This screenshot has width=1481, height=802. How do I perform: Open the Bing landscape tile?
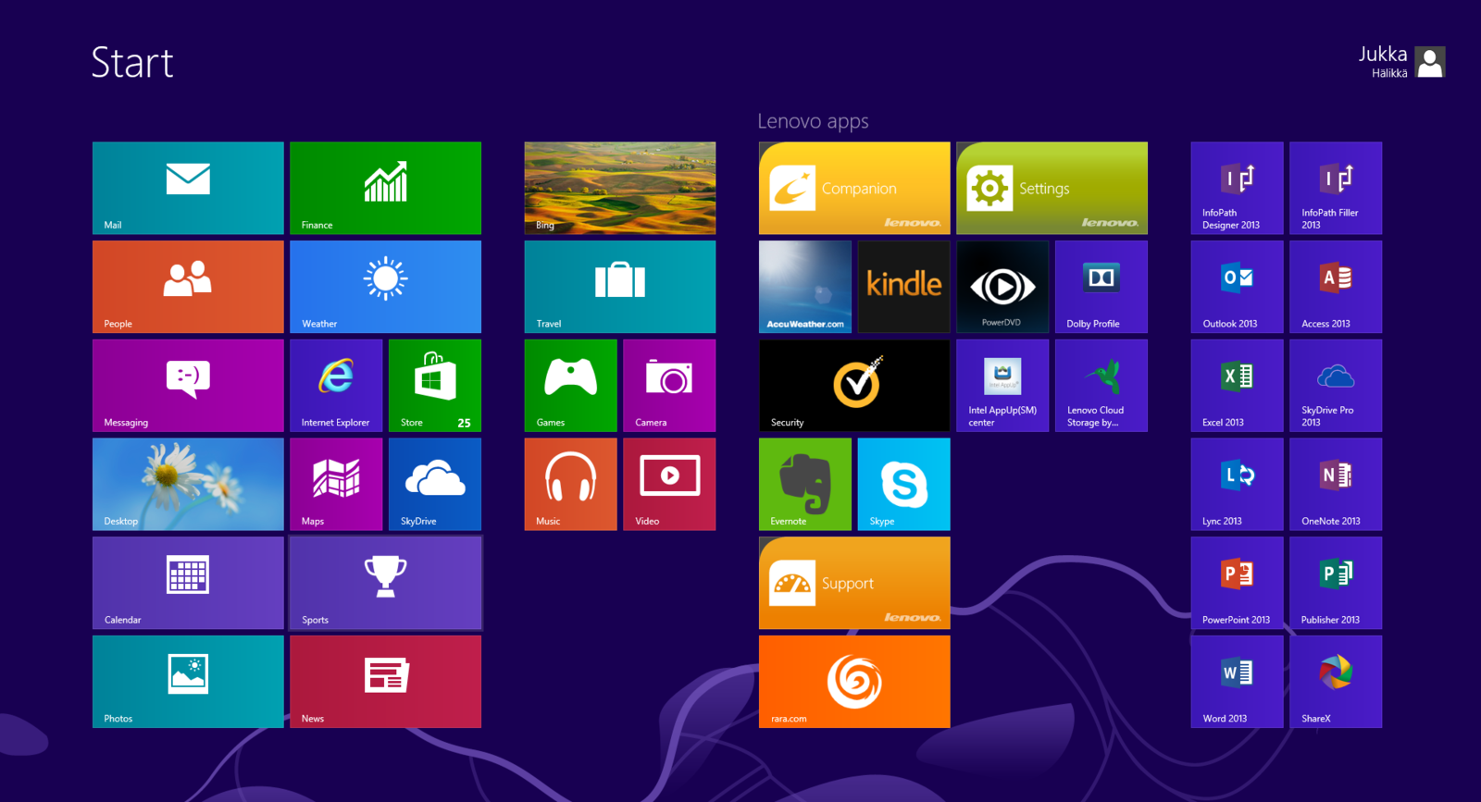pyautogui.click(x=620, y=188)
